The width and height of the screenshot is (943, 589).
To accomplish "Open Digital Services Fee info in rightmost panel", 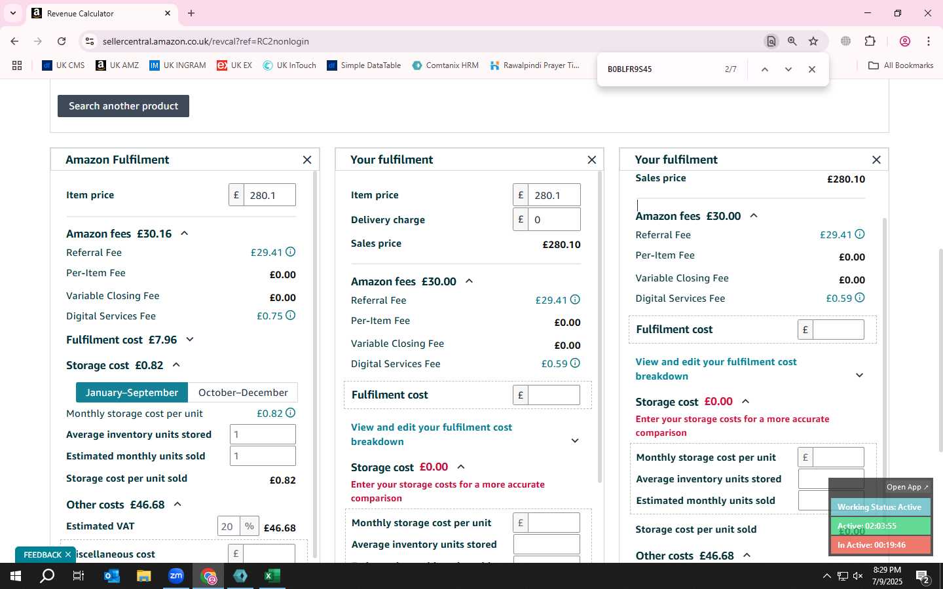I will tap(860, 298).
